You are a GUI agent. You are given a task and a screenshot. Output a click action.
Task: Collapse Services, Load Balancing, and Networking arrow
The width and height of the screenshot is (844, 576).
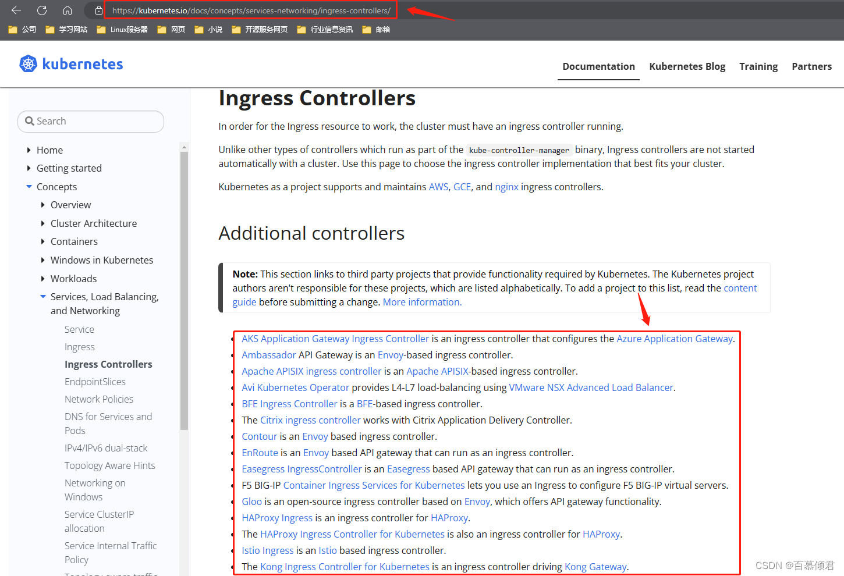tap(43, 297)
